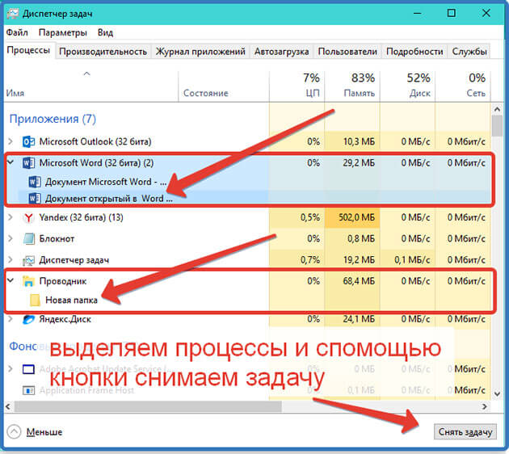Viewport: 509px width, 454px height.
Task: Click the Application Frame Host icon
Action: pos(28,390)
